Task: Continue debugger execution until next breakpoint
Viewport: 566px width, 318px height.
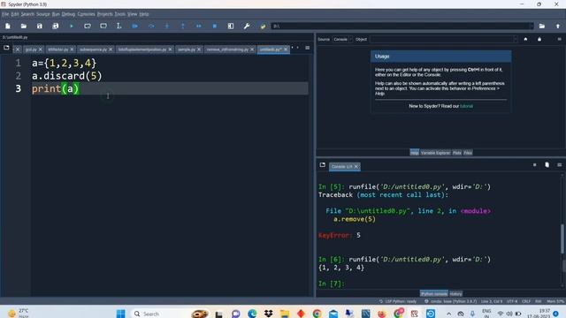Action: (x=198, y=26)
